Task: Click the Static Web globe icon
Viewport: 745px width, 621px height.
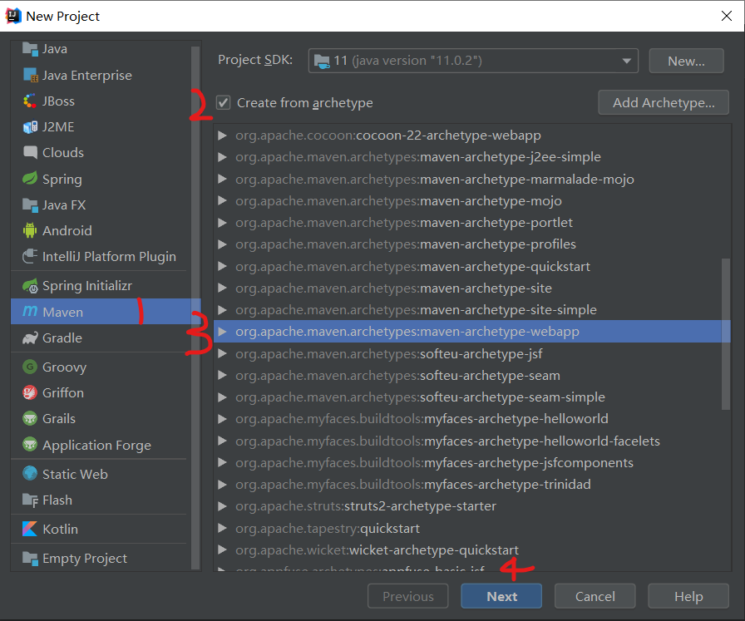Action: [x=30, y=474]
